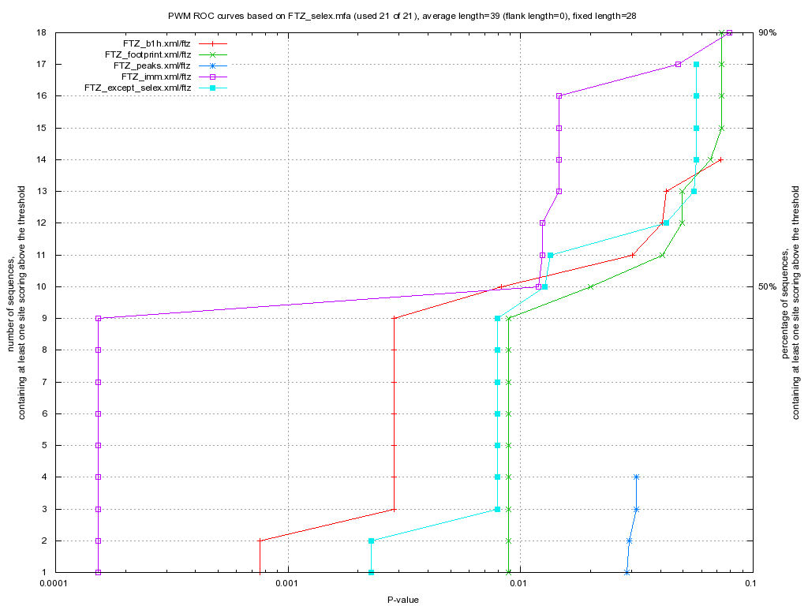808x606 pixels.
Task: Click the red plus marker in FTZ_b1h legend
Action: point(211,43)
